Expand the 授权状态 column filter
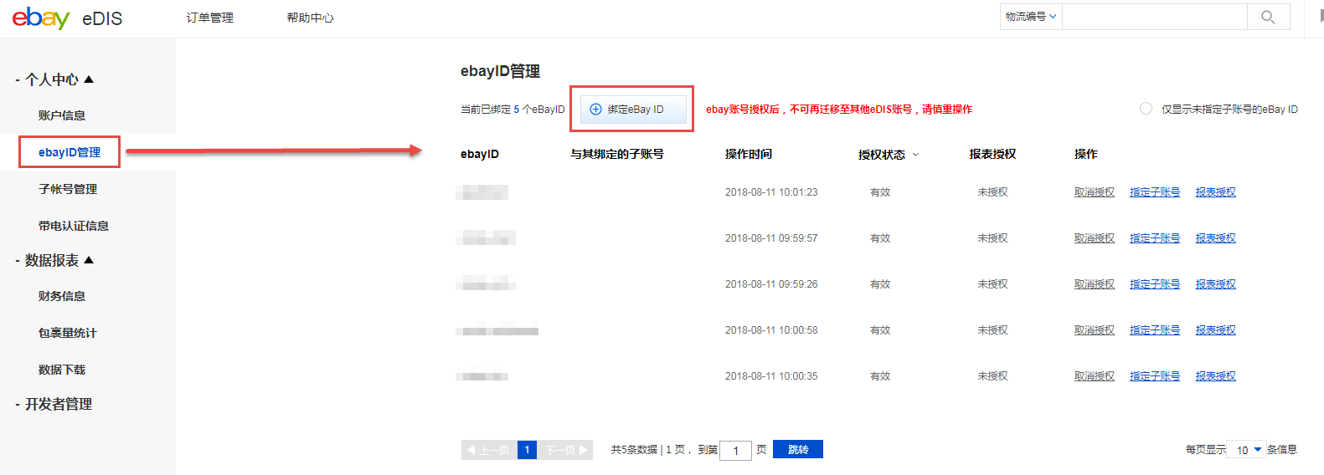This screenshot has height=475, width=1324. coord(915,155)
